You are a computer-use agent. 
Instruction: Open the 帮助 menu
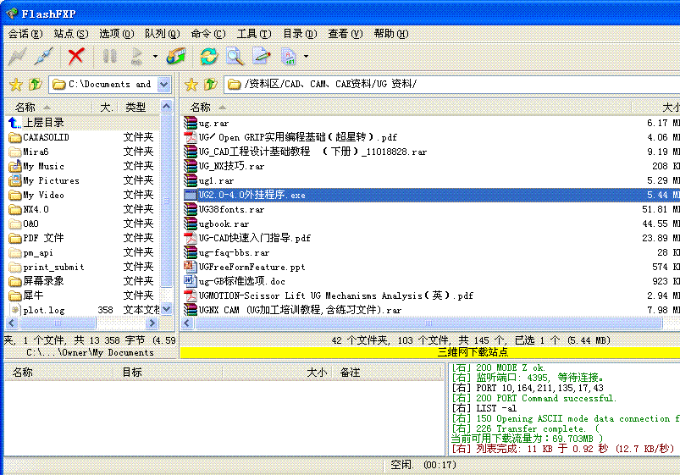(391, 34)
